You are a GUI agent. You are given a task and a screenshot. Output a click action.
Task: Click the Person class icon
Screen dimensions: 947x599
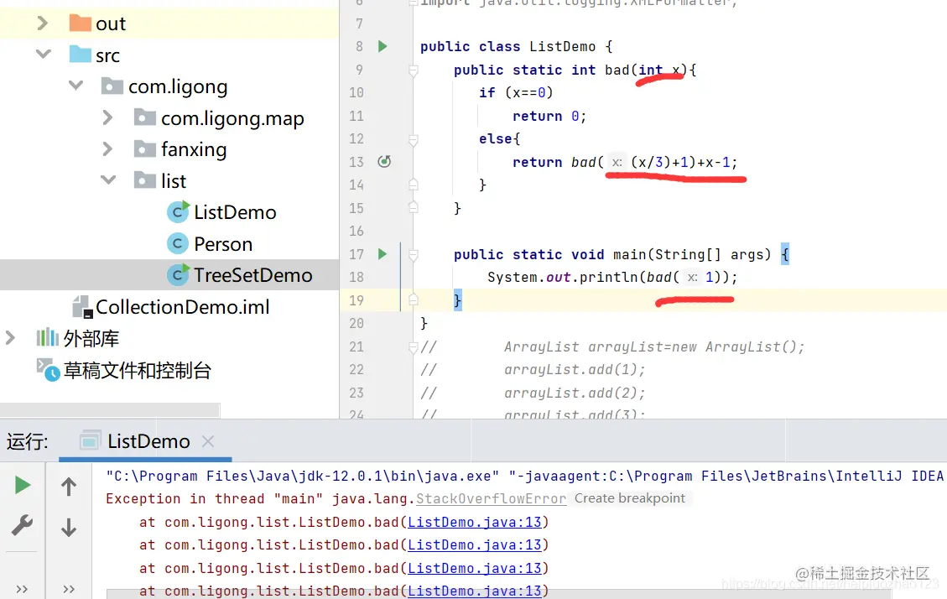coord(177,243)
